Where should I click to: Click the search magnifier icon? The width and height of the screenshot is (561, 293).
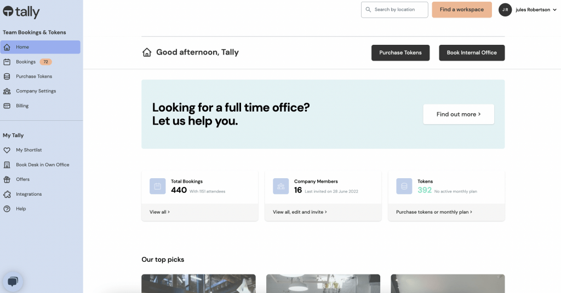click(x=368, y=10)
